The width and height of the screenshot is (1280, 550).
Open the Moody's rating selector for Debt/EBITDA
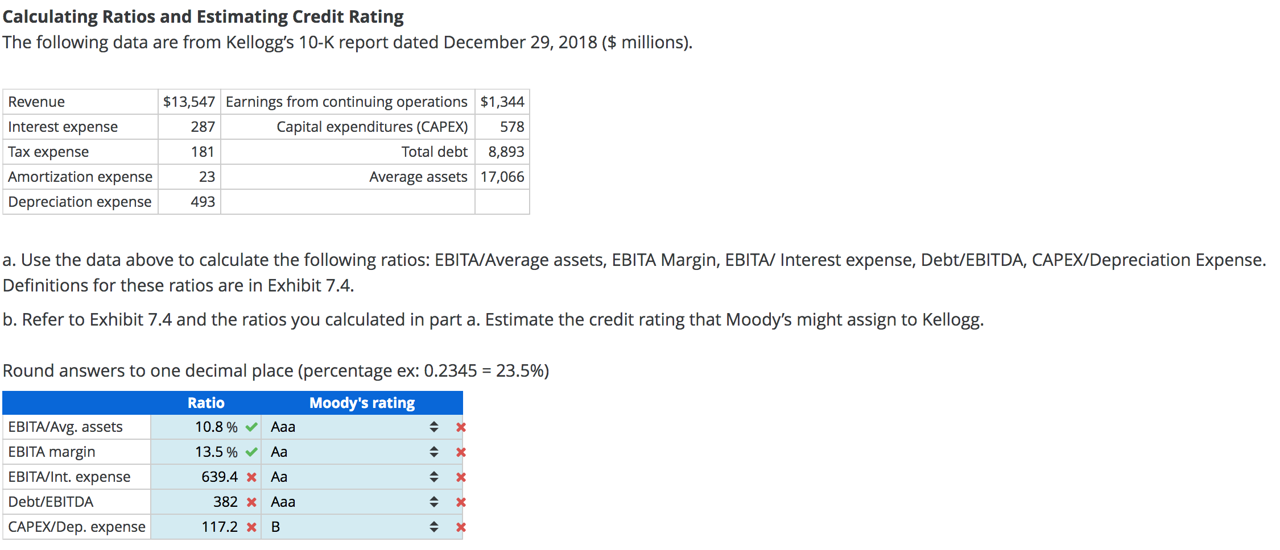pos(434,502)
